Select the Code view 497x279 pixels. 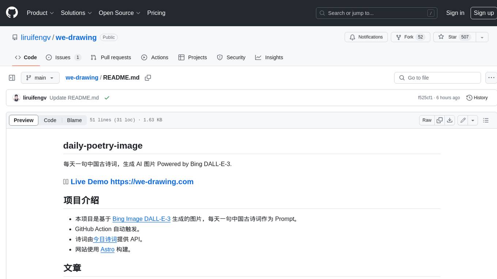click(50, 120)
